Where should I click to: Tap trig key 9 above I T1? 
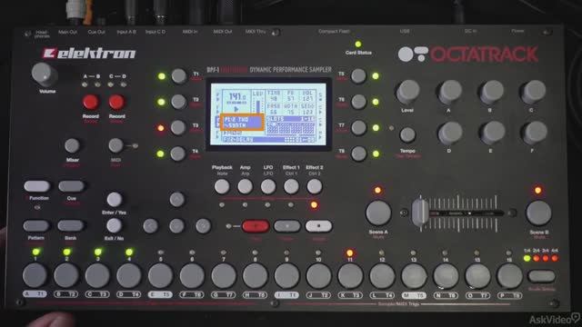[x=286, y=276]
